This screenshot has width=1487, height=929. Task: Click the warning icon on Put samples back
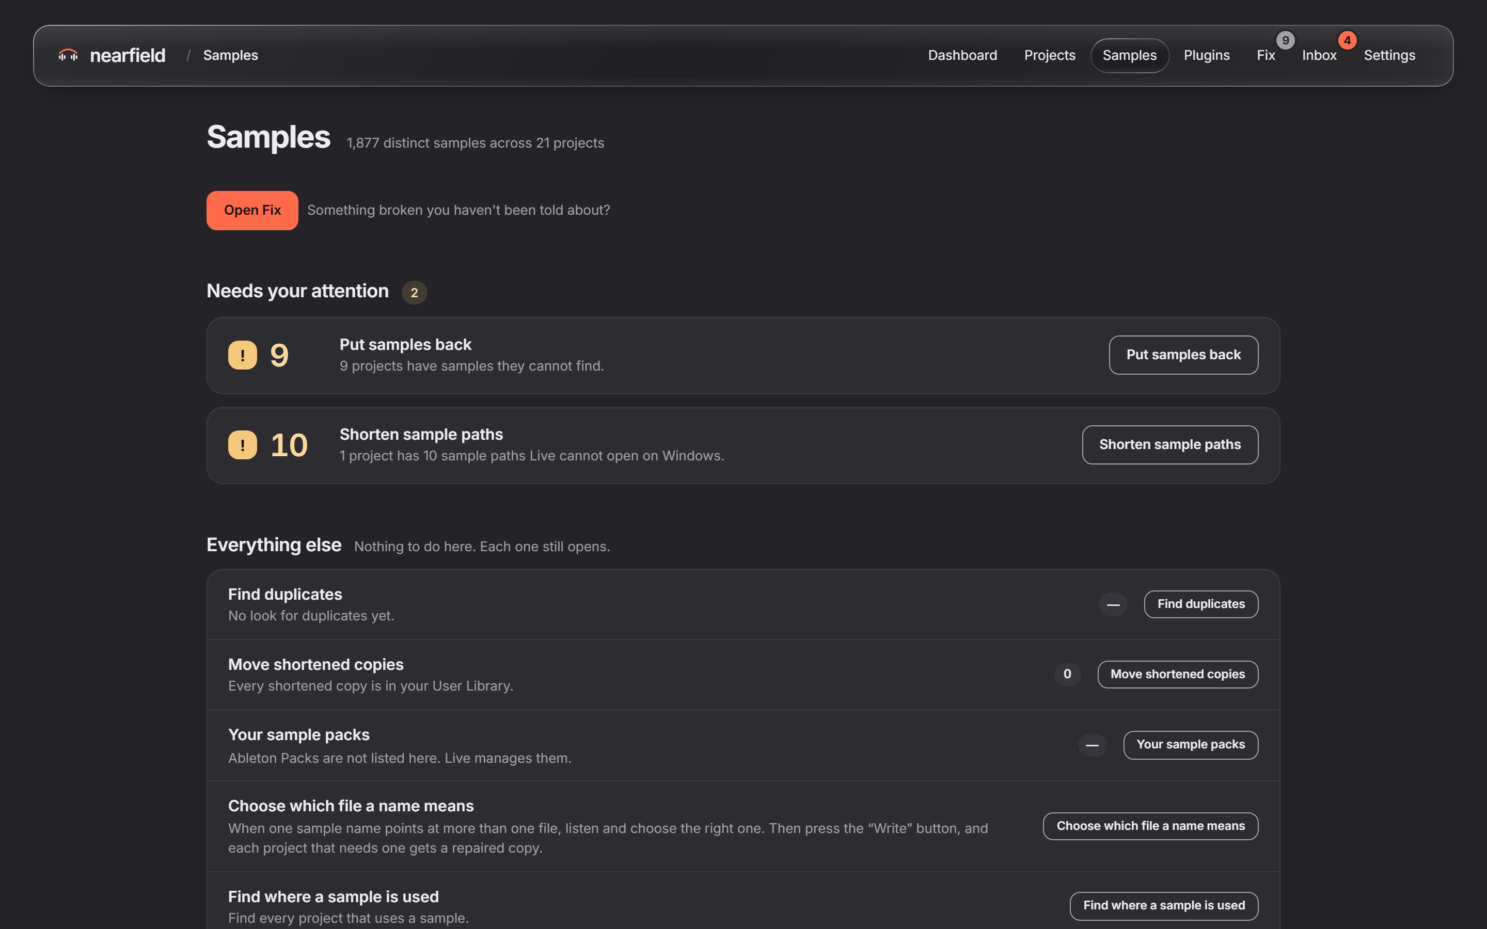pos(242,355)
